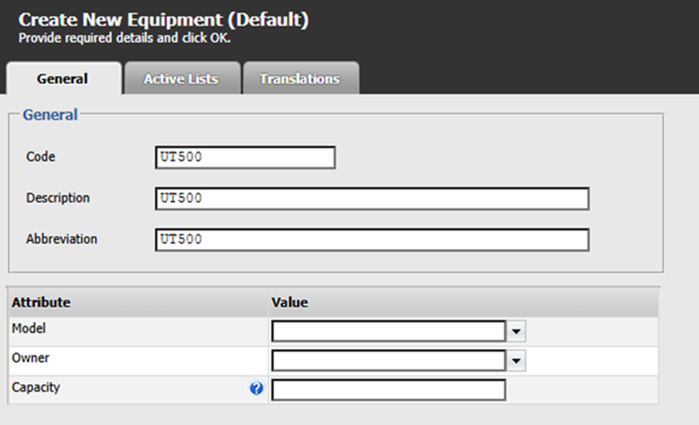
Task: Click the Value column header
Action: 290,302
